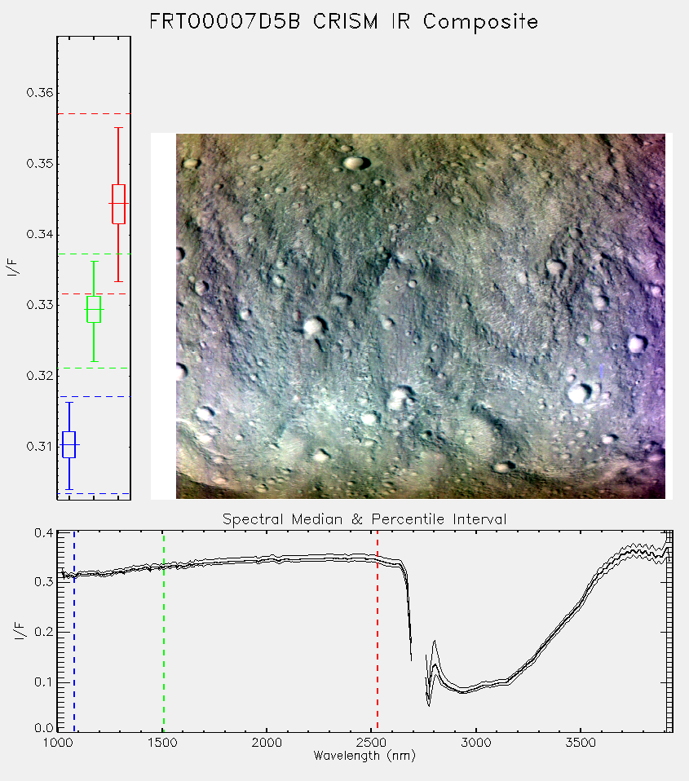Select the green box plot box
The image size is (689, 781).
94,309
